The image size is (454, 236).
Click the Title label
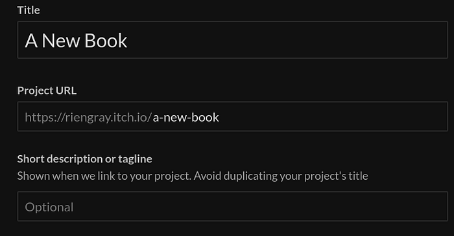(29, 10)
